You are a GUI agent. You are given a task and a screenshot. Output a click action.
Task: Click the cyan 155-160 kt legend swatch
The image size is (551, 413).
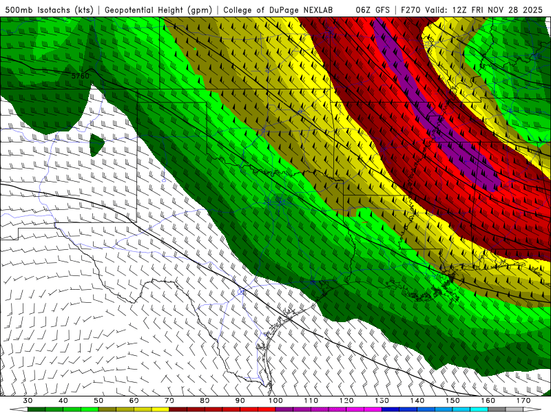pos(479,410)
